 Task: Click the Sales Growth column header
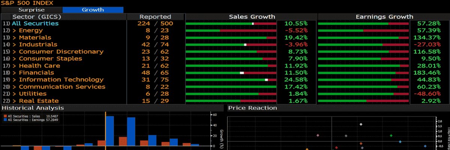[x=252, y=16]
